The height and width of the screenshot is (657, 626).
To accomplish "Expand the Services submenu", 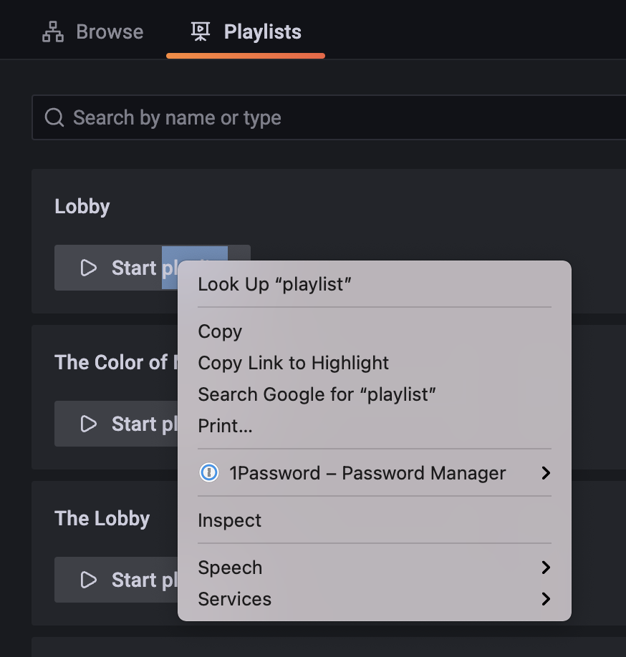I will tap(546, 599).
